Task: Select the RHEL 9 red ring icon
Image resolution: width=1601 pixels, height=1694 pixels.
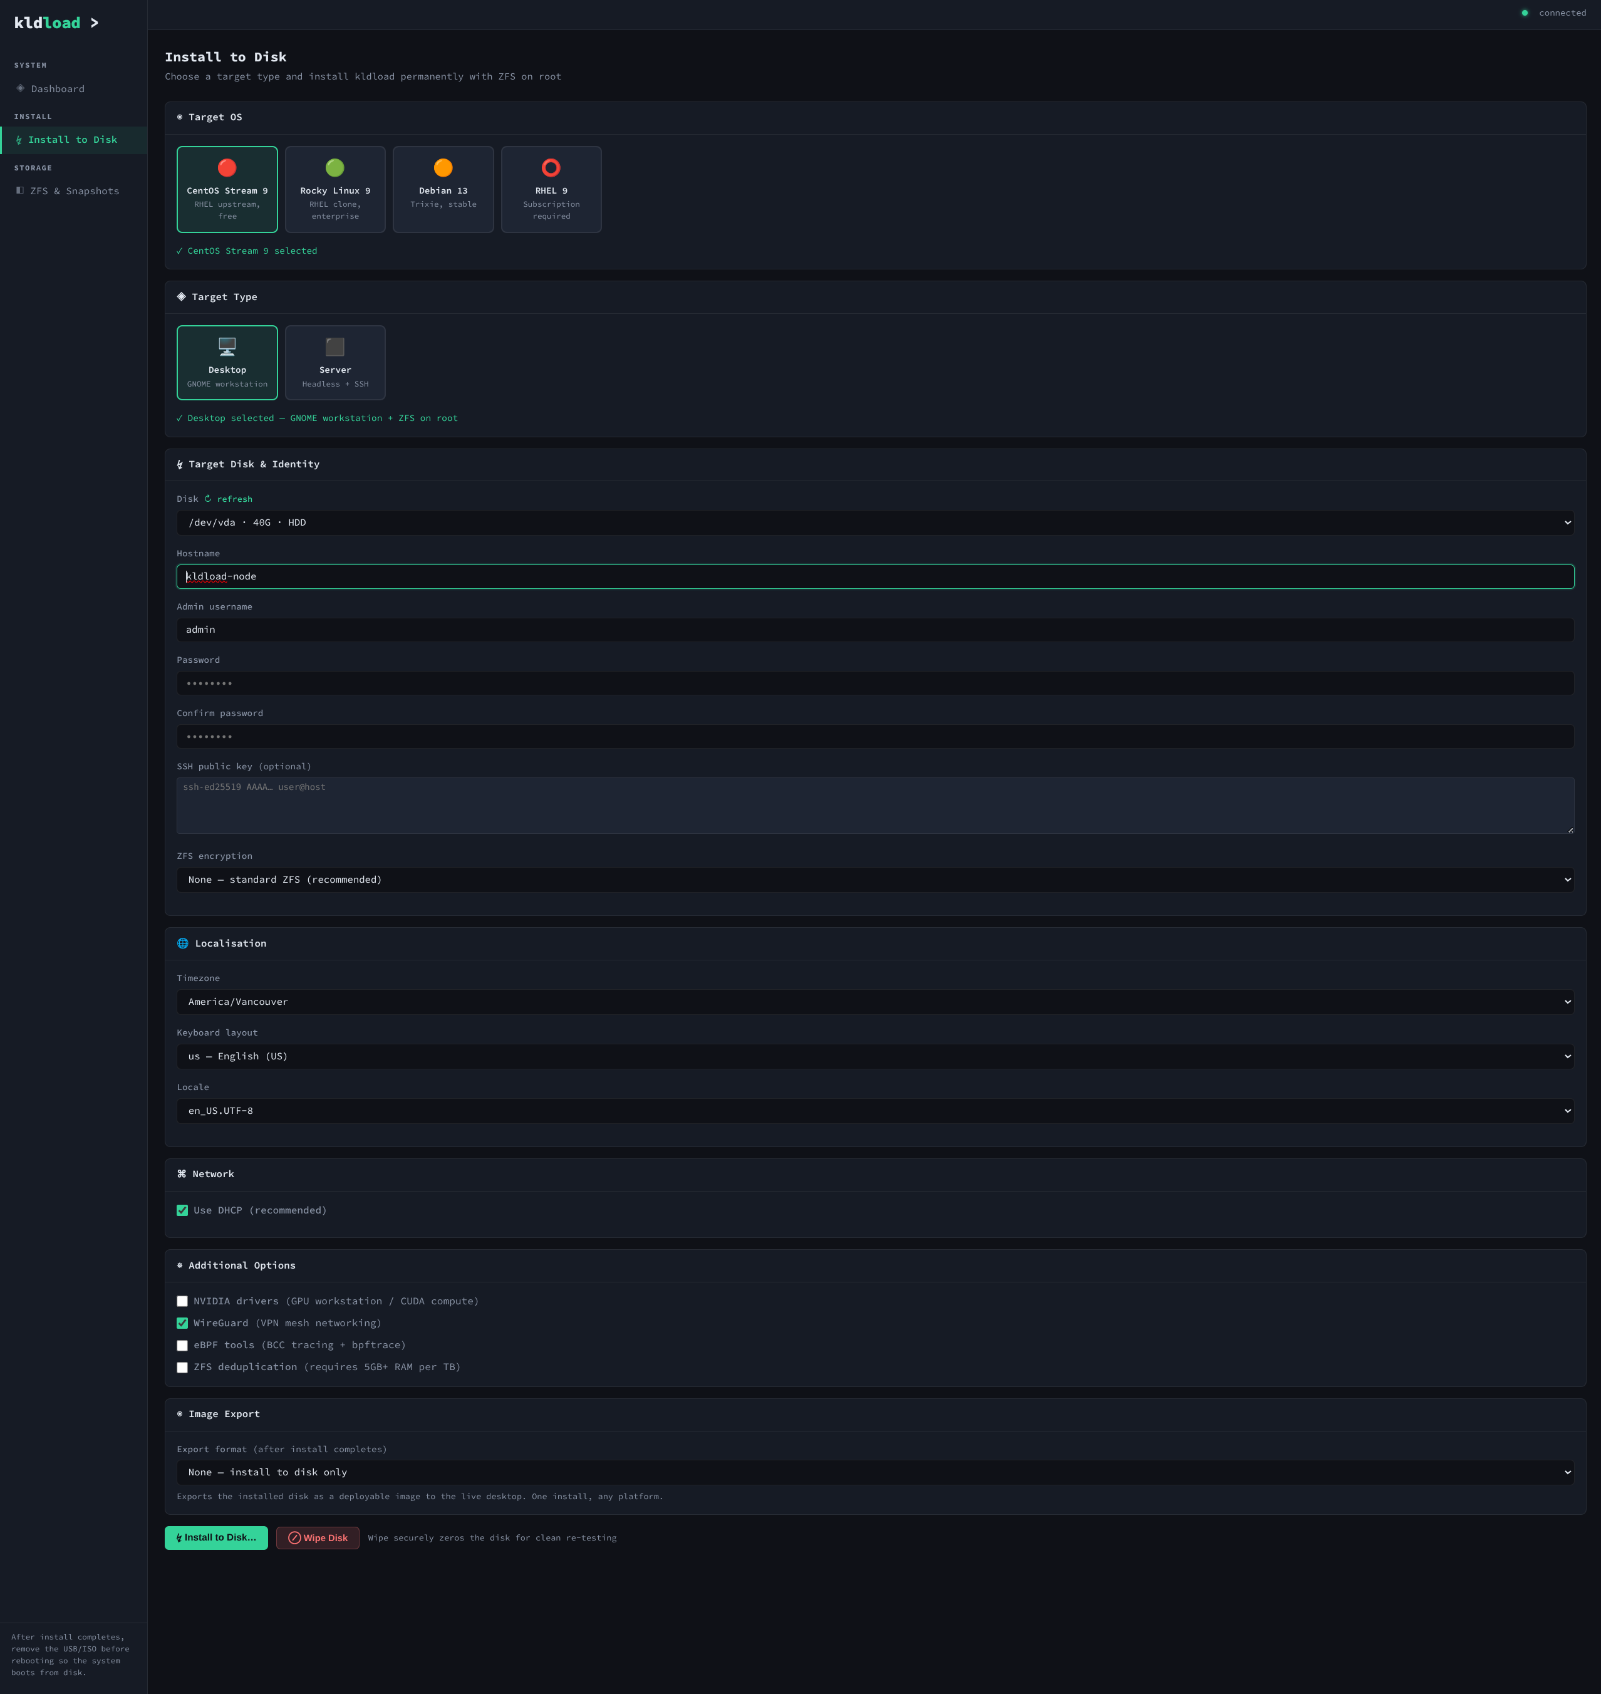Action: tap(551, 168)
